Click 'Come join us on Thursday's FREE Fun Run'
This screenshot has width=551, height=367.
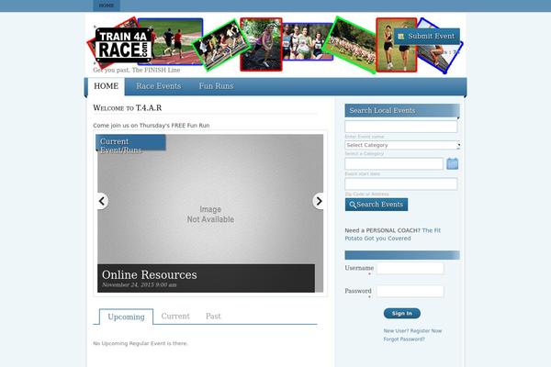click(152, 126)
